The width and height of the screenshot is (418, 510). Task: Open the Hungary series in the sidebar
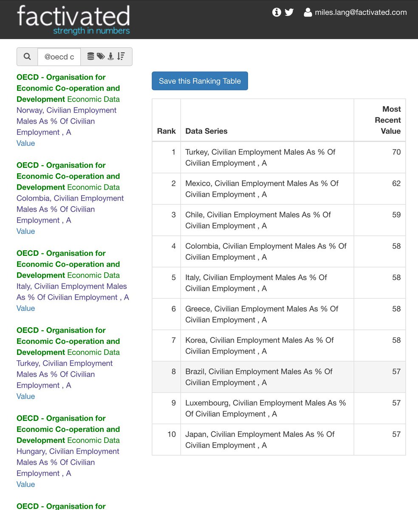(x=68, y=462)
